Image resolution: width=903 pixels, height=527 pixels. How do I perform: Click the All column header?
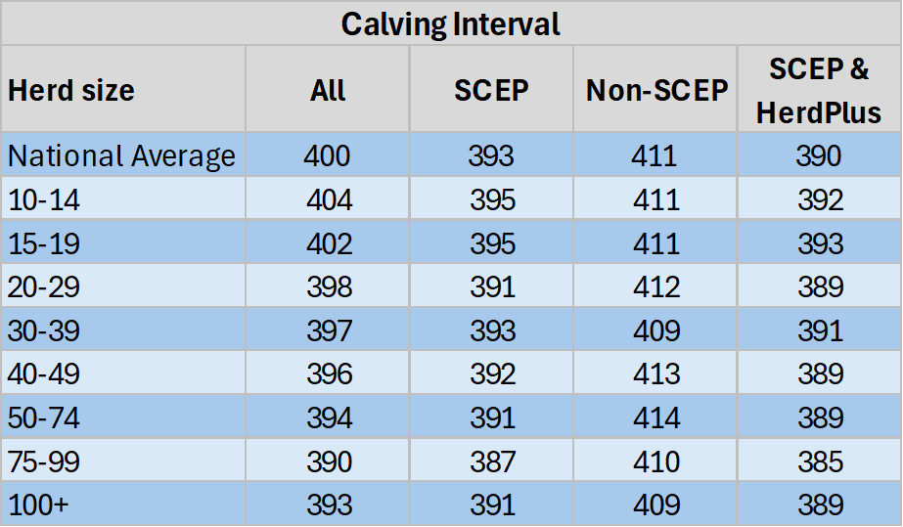point(328,91)
